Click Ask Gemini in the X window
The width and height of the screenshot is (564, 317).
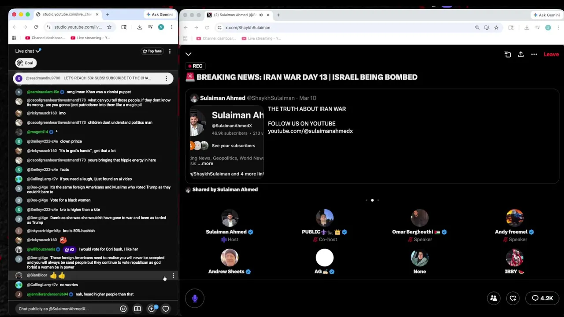click(546, 15)
